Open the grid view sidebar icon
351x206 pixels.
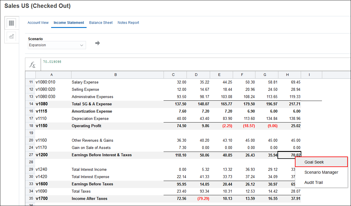12,23
